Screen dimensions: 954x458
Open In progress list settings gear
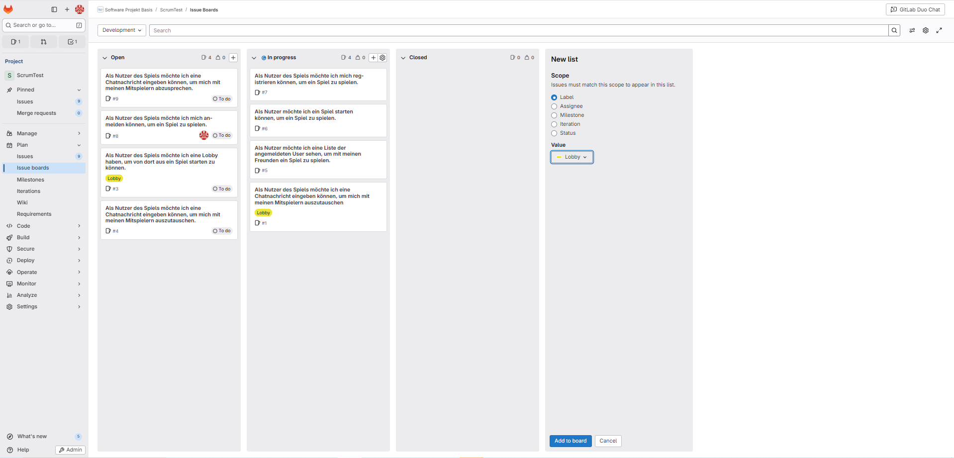[x=382, y=58]
